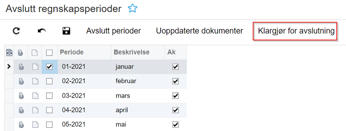This screenshot has width=346, height=131.
Task: Click paperclip icon in 03-2021 row
Action: (x=21, y=96)
